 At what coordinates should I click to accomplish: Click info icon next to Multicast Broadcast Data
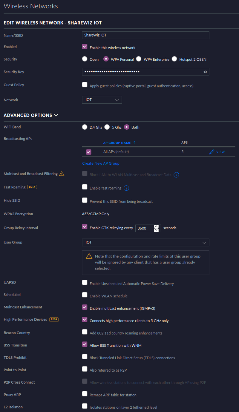click(176, 175)
